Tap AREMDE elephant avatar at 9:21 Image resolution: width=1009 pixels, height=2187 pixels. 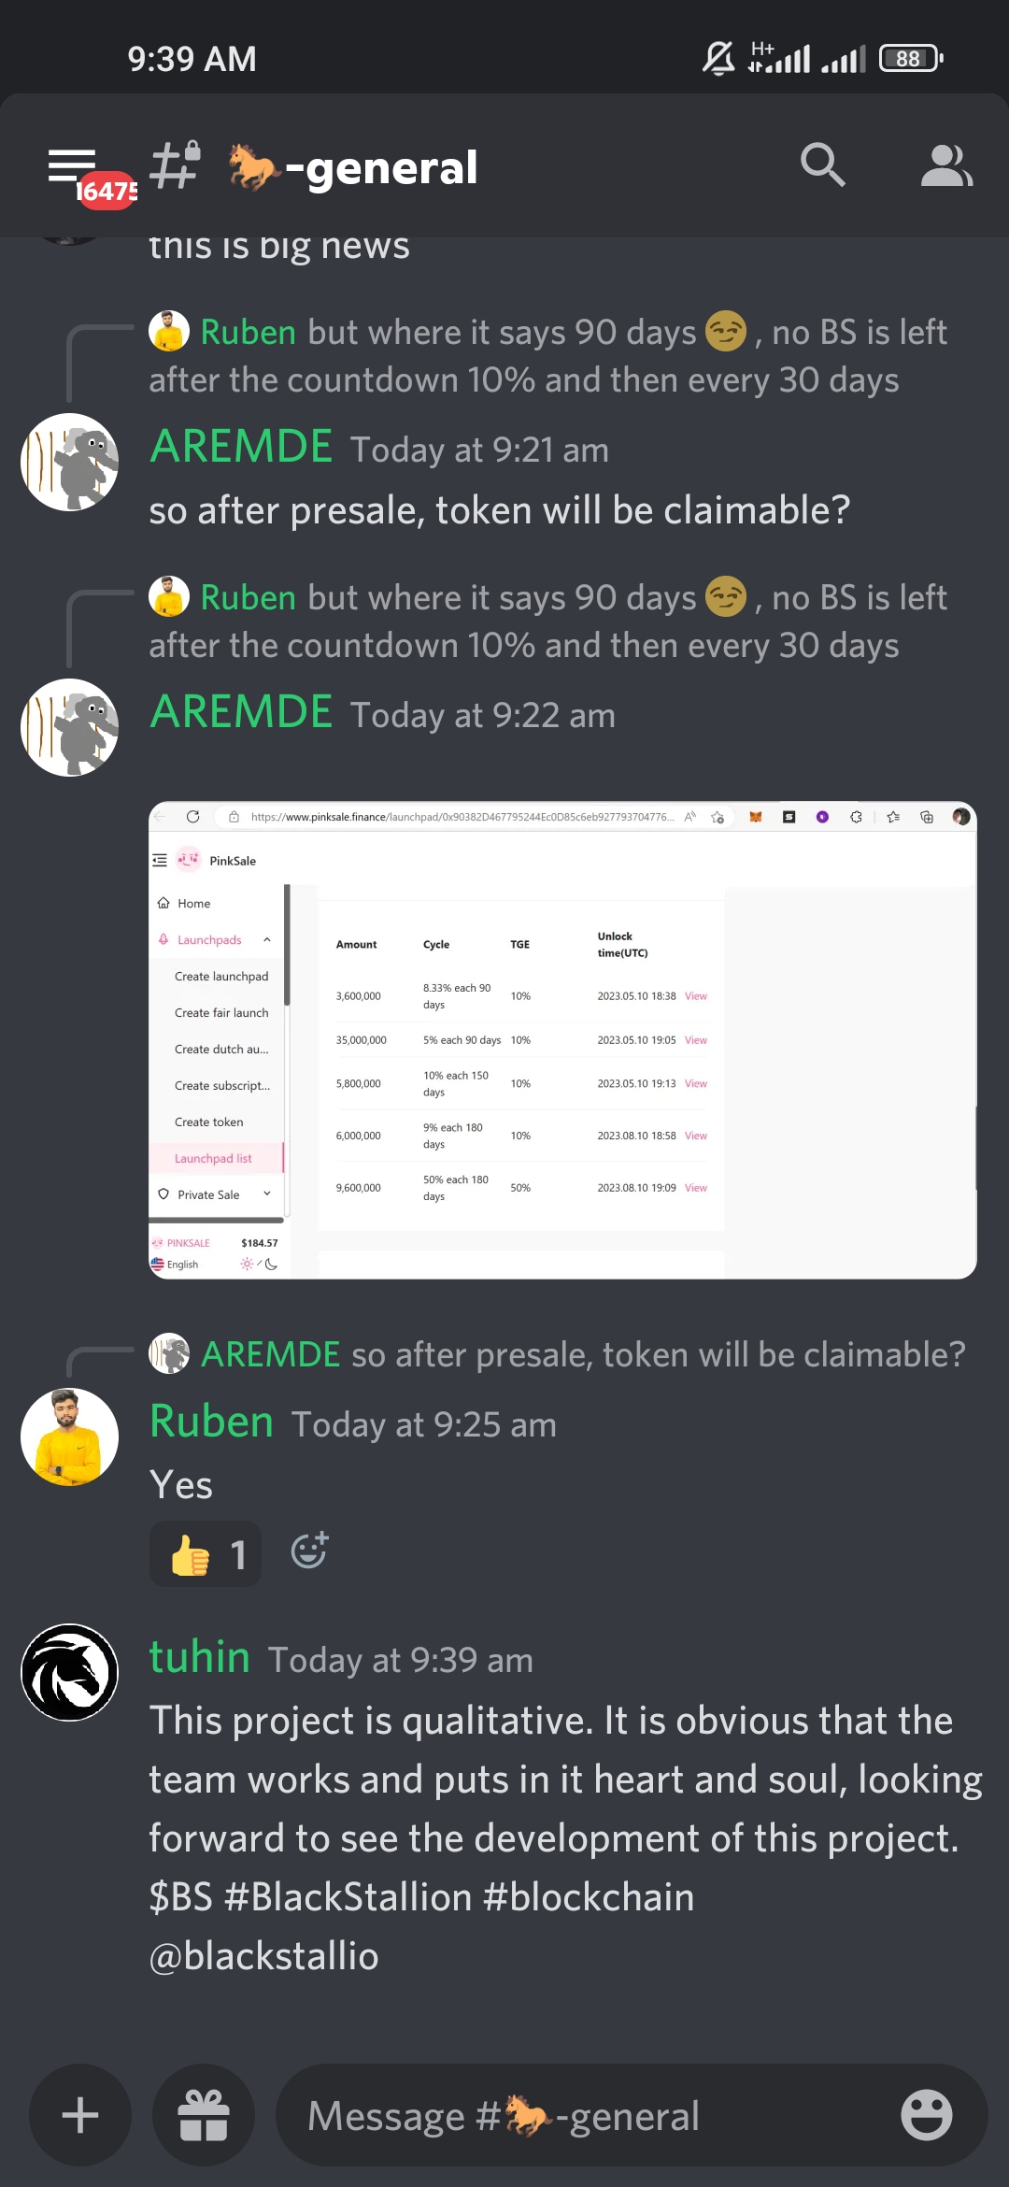click(x=70, y=462)
